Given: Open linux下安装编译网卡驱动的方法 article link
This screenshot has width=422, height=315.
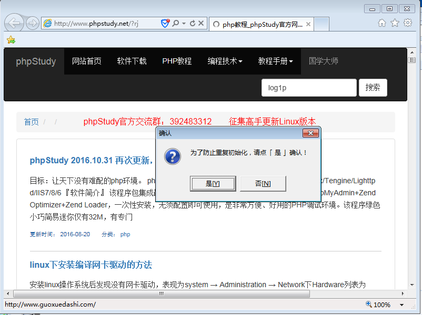Looking at the screenshot, I should point(91,265).
